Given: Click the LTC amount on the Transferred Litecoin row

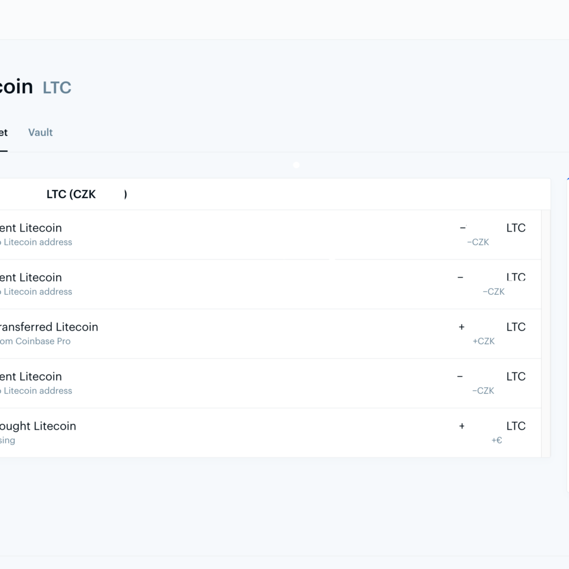Looking at the screenshot, I should [516, 327].
